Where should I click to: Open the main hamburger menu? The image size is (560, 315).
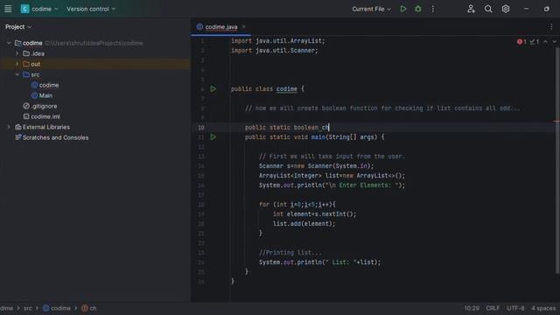click(8, 9)
